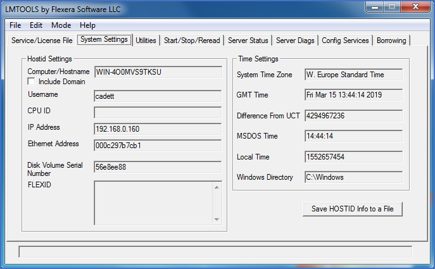435x269 pixels.
Task: Click the Windows Directory field
Action: tap(353, 177)
